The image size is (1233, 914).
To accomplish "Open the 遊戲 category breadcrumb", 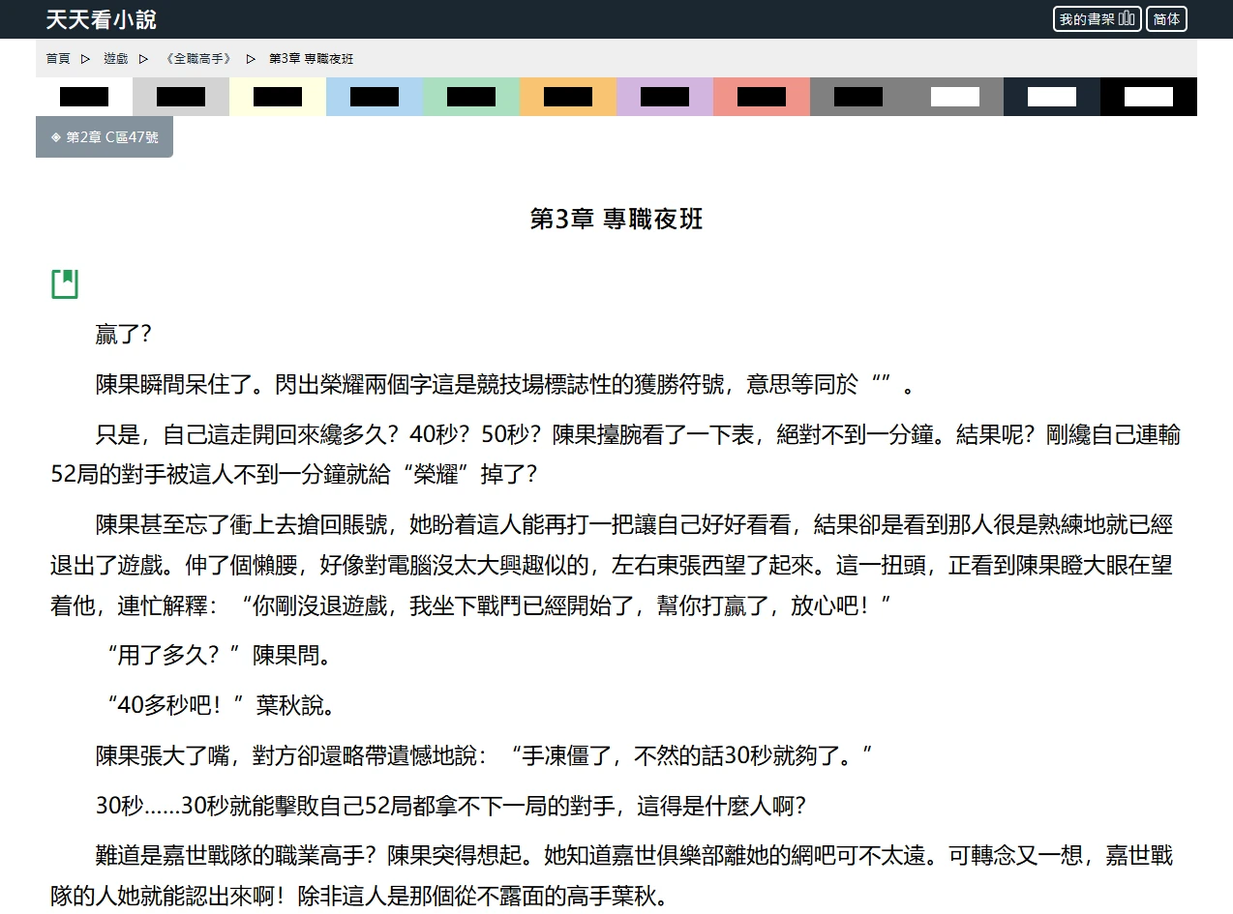I will coord(116,59).
